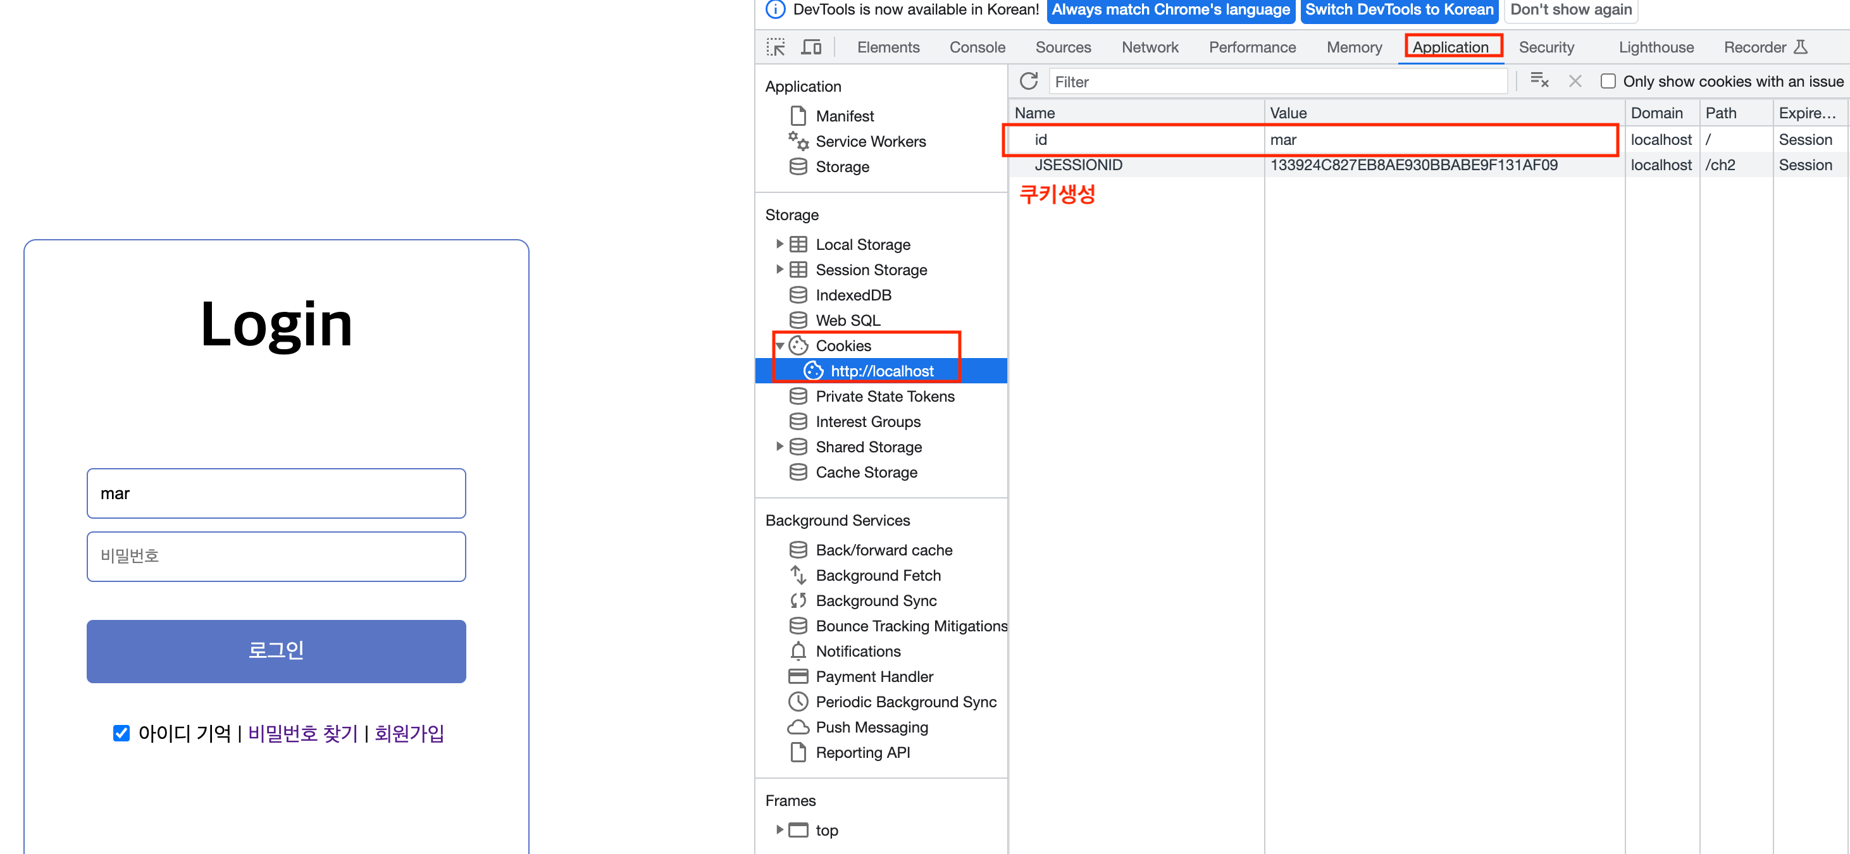1850x854 pixels.
Task: Click the delete selected cookie X icon
Action: click(x=1574, y=81)
